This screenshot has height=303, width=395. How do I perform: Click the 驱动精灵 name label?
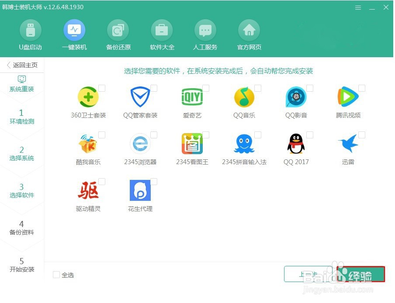88,209
